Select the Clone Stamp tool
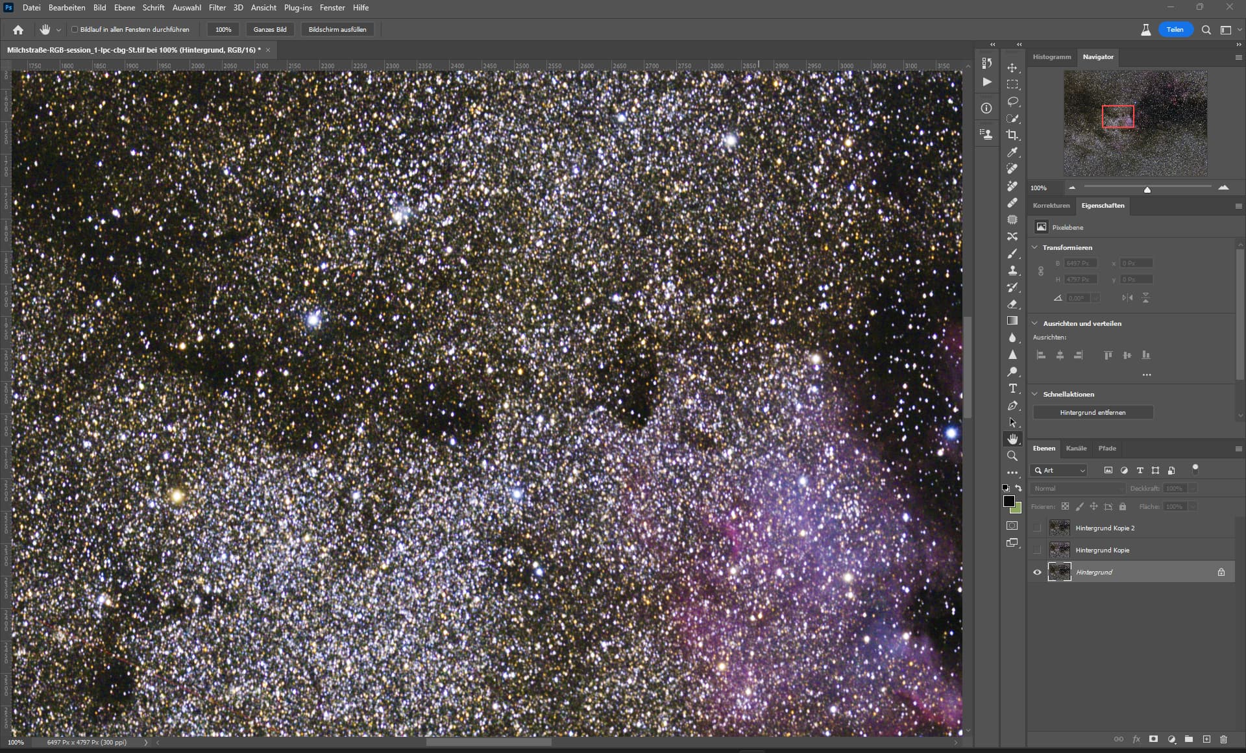1246x753 pixels. click(1012, 270)
